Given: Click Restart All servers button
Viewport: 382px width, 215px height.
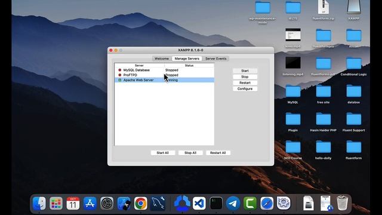Looking at the screenshot, I should 218,153.
